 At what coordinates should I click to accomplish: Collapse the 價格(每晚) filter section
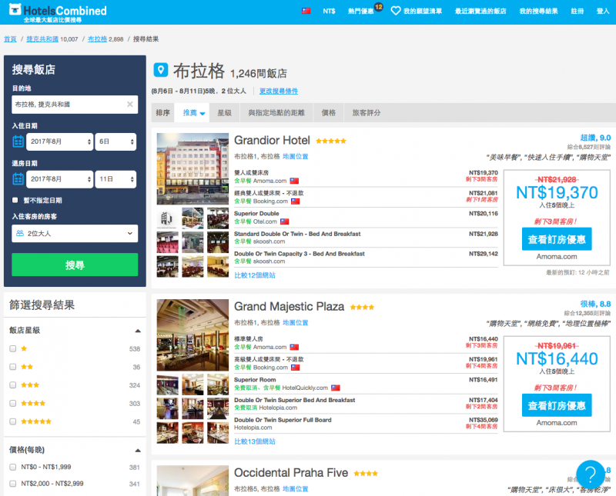pyautogui.click(x=138, y=451)
